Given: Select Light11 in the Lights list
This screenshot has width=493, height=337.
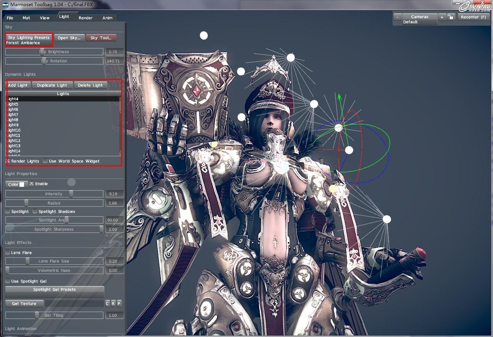Looking at the screenshot, I should point(63,135).
